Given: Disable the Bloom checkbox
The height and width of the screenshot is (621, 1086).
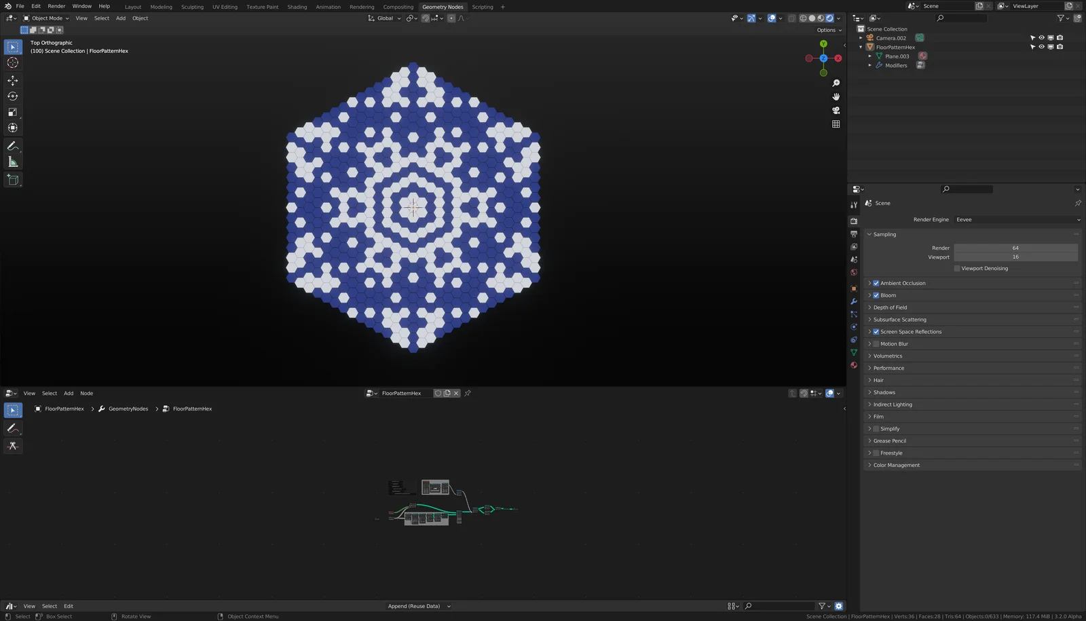Looking at the screenshot, I should pos(876,295).
